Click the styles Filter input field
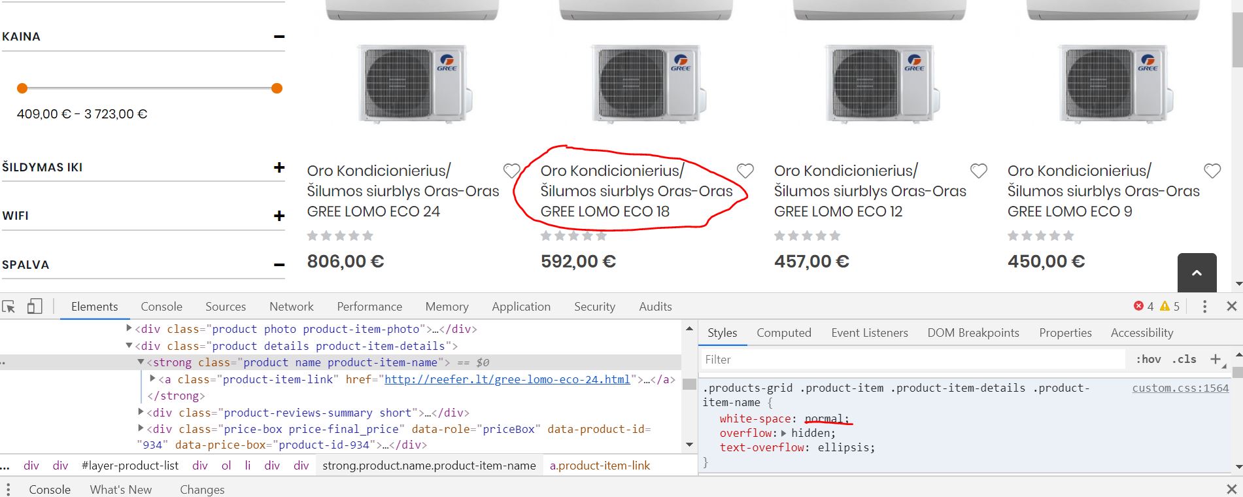This screenshot has width=1243, height=497. pos(912,359)
